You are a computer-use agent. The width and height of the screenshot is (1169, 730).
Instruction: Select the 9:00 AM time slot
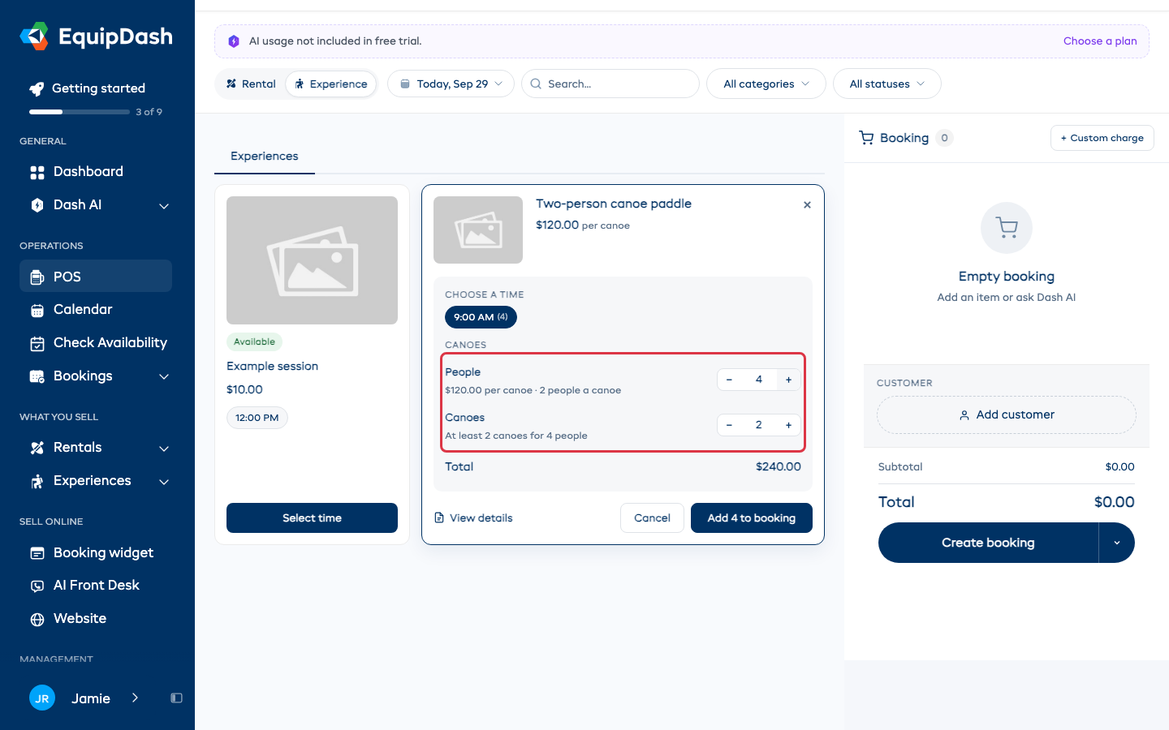481,317
